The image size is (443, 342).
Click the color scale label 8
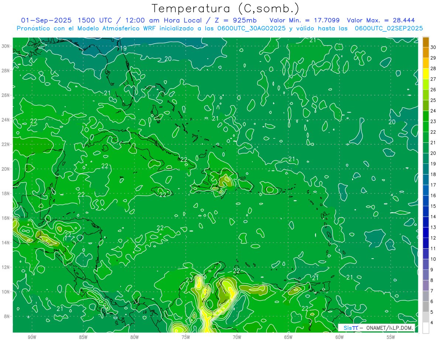coord(432,280)
